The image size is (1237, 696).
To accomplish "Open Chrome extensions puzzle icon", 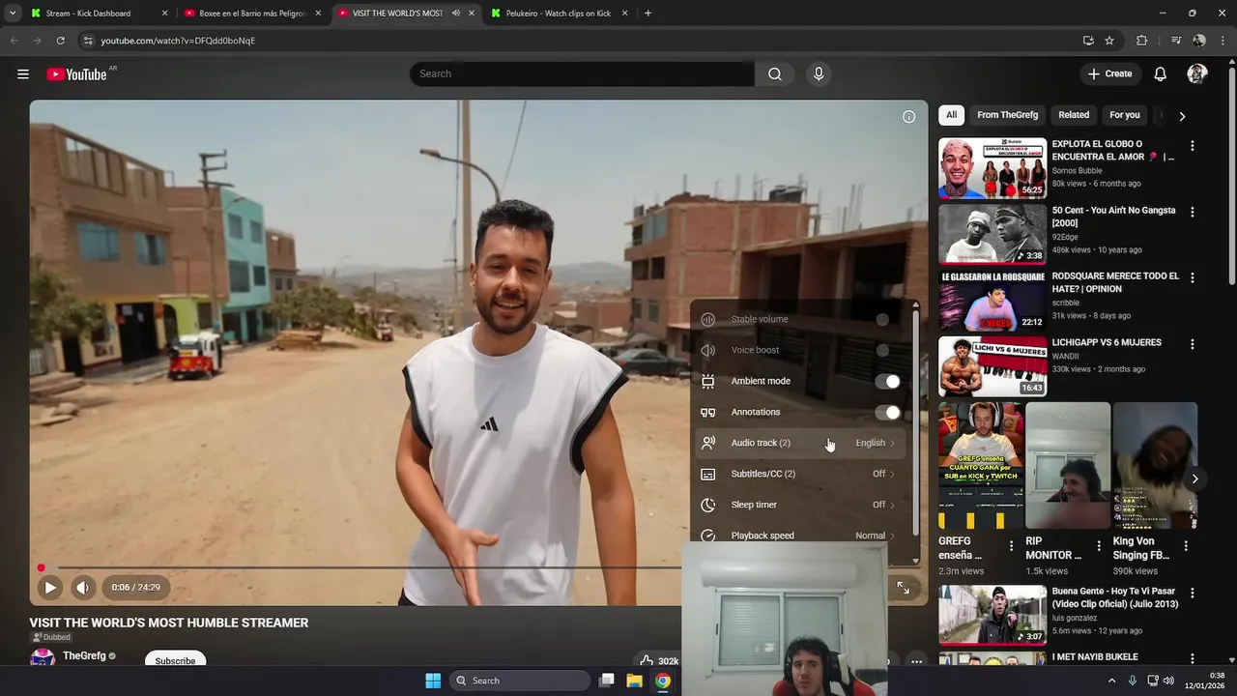I will (x=1141, y=41).
